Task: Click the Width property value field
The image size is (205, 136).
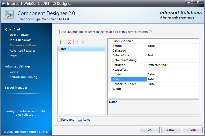Action: [x=172, y=89]
